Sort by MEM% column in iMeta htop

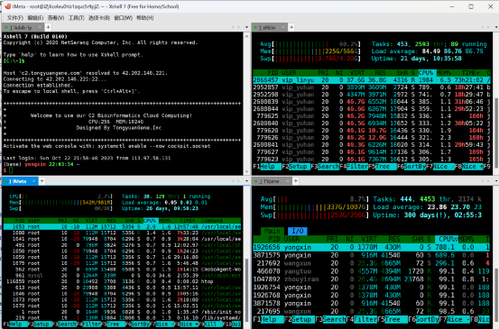(x=164, y=221)
